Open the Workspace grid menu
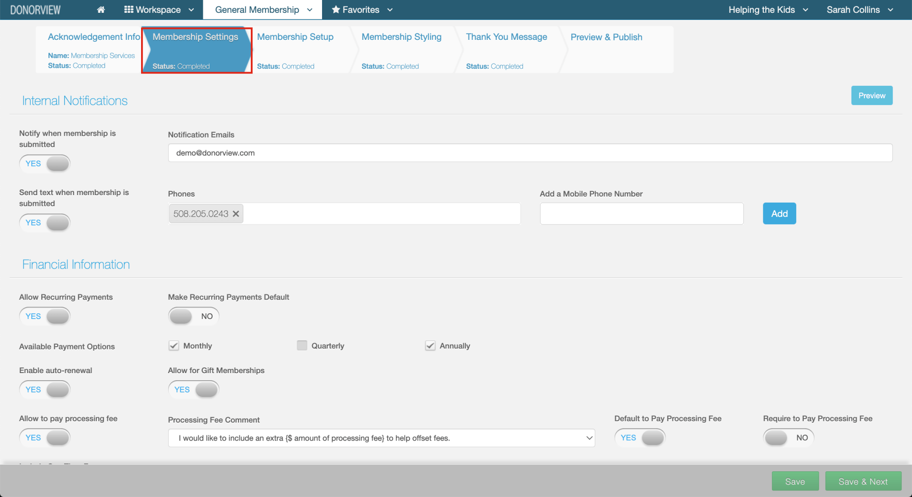The height and width of the screenshot is (497, 912). click(159, 9)
